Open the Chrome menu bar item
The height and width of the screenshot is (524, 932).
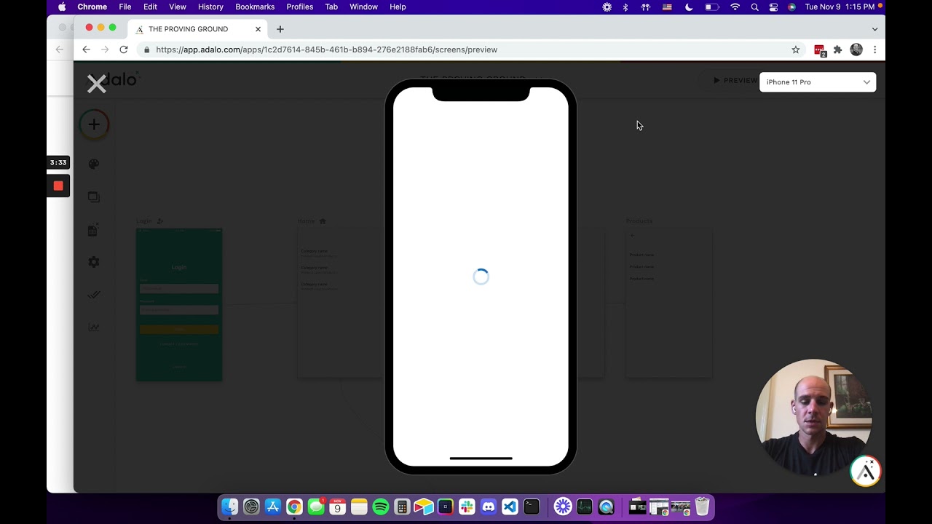click(x=92, y=7)
